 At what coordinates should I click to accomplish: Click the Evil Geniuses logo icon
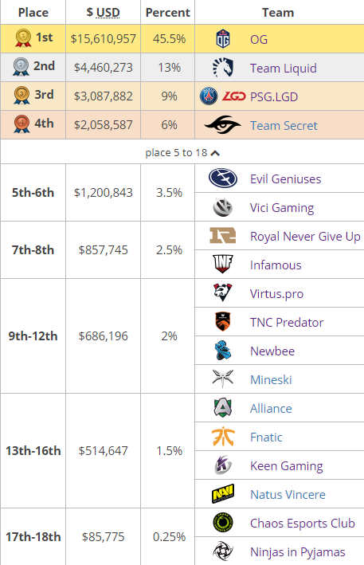point(223,179)
